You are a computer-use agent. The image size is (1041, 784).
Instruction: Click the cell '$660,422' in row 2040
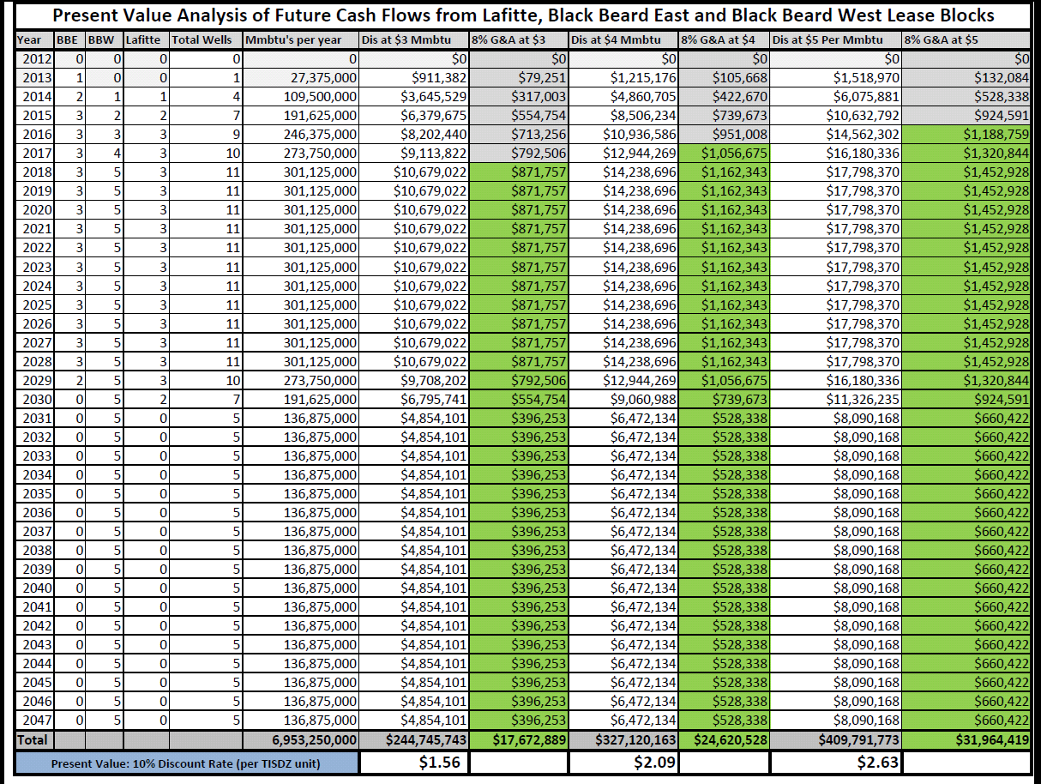pos(966,588)
